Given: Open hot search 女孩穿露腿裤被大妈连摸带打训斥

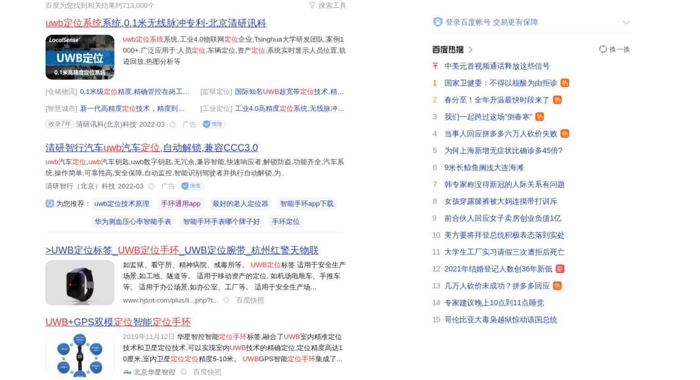Looking at the screenshot, I should [x=500, y=201].
